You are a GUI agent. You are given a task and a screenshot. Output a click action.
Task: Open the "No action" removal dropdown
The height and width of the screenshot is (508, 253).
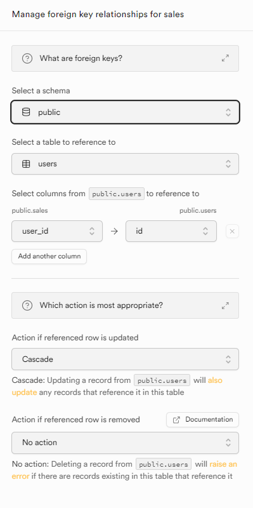coord(125,443)
